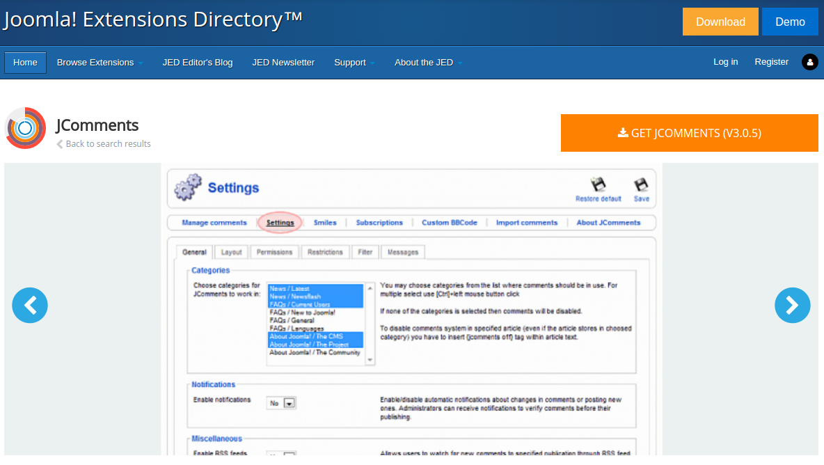The image size is (824, 465).
Task: Click the Restore default icon in screenshot
Action: click(598, 184)
